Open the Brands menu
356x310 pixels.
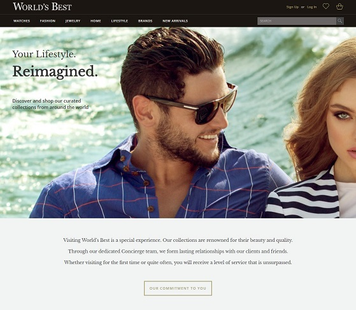tap(145, 21)
